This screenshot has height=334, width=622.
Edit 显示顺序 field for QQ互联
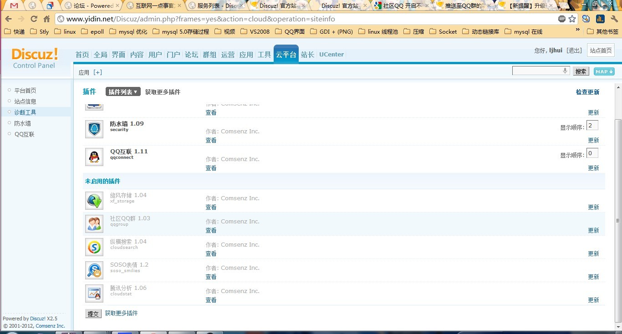(x=592, y=153)
